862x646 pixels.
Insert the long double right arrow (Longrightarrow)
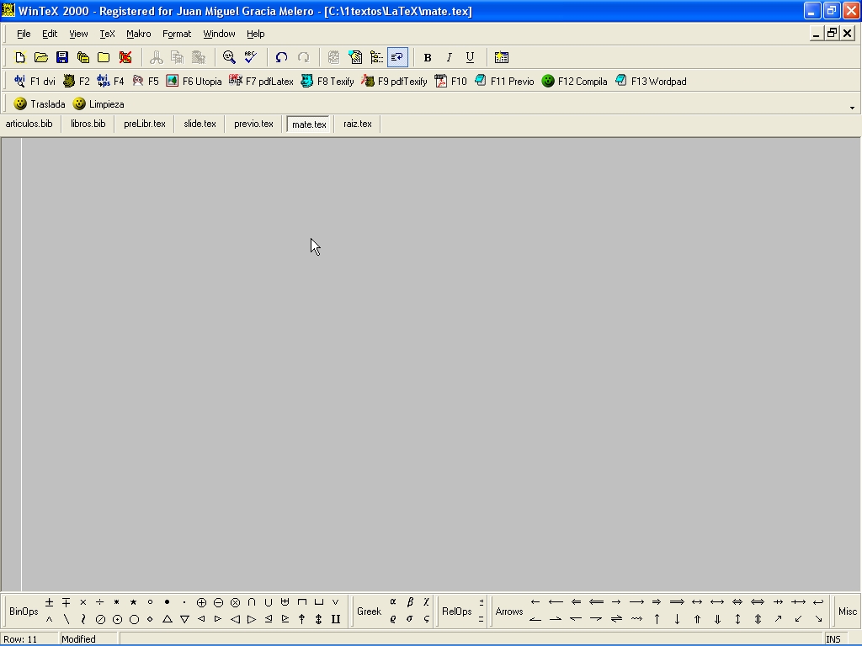pos(677,602)
